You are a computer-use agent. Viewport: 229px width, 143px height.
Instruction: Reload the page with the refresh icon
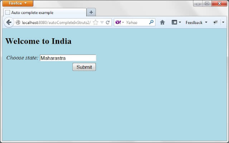point(108,22)
